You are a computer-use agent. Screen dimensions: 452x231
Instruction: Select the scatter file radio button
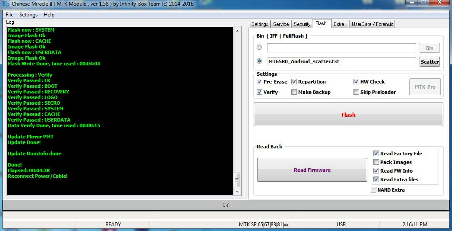click(259, 61)
